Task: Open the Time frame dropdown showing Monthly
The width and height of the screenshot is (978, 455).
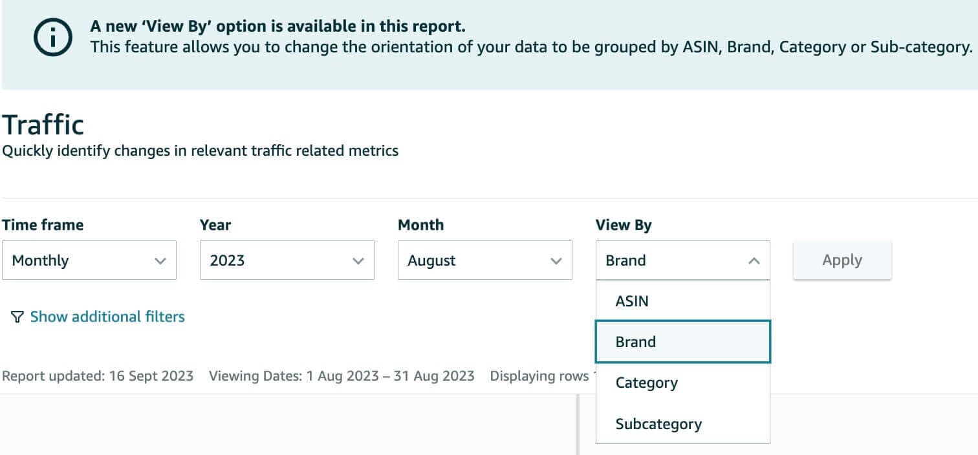Action: pos(89,260)
